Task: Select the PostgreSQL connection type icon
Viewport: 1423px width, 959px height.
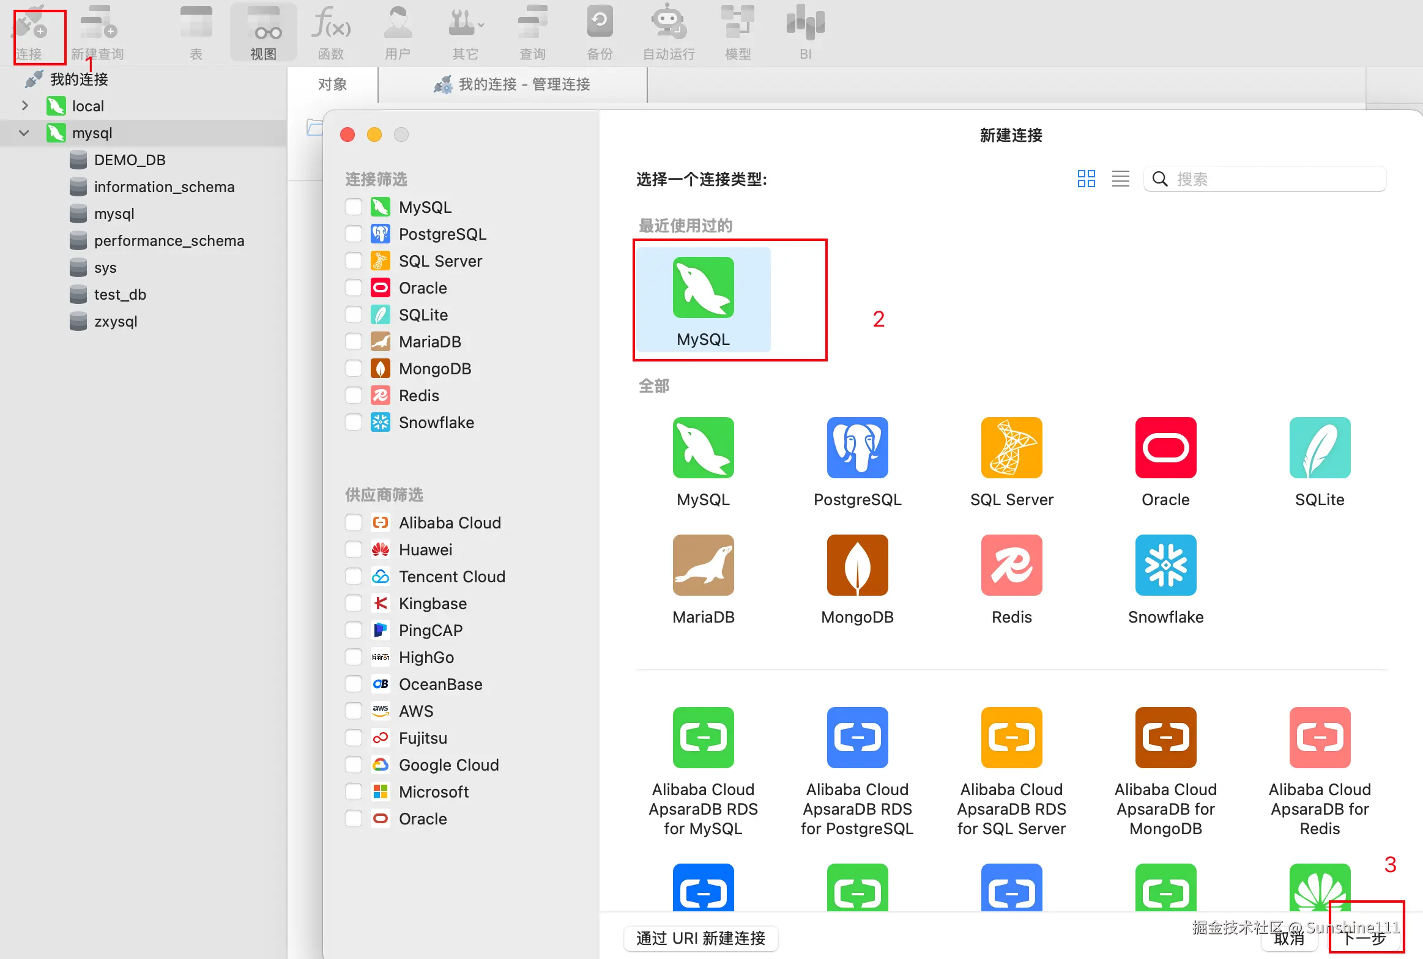Action: click(x=857, y=448)
